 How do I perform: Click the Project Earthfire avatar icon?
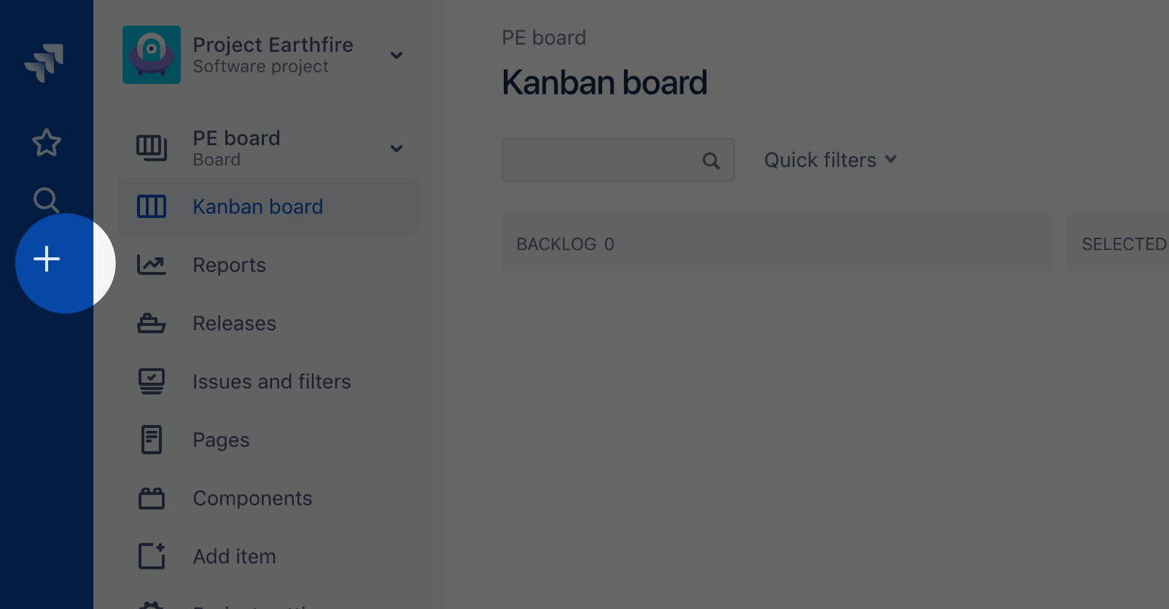point(151,55)
